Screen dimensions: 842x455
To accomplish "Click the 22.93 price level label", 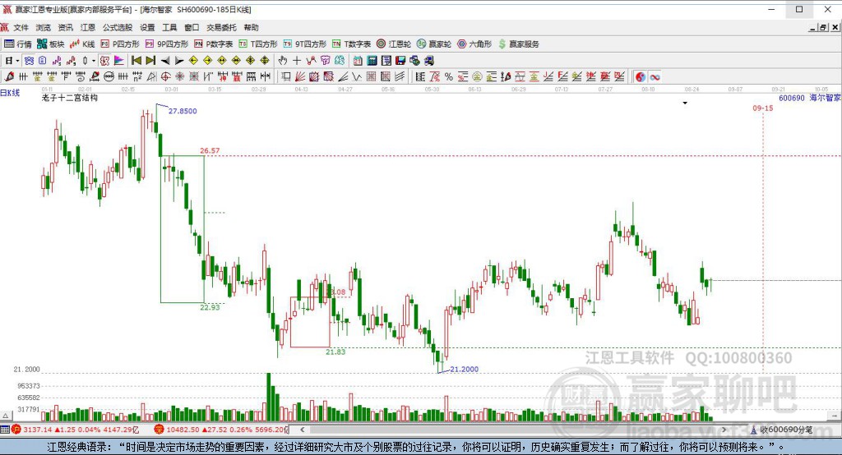I will [210, 307].
